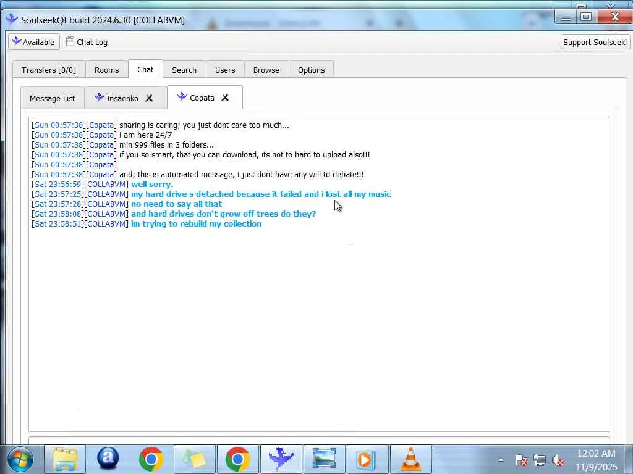Viewport: 633px width, 474px height.
Task: Click message 'and hard drives don't grow off trees'
Action: point(223,214)
